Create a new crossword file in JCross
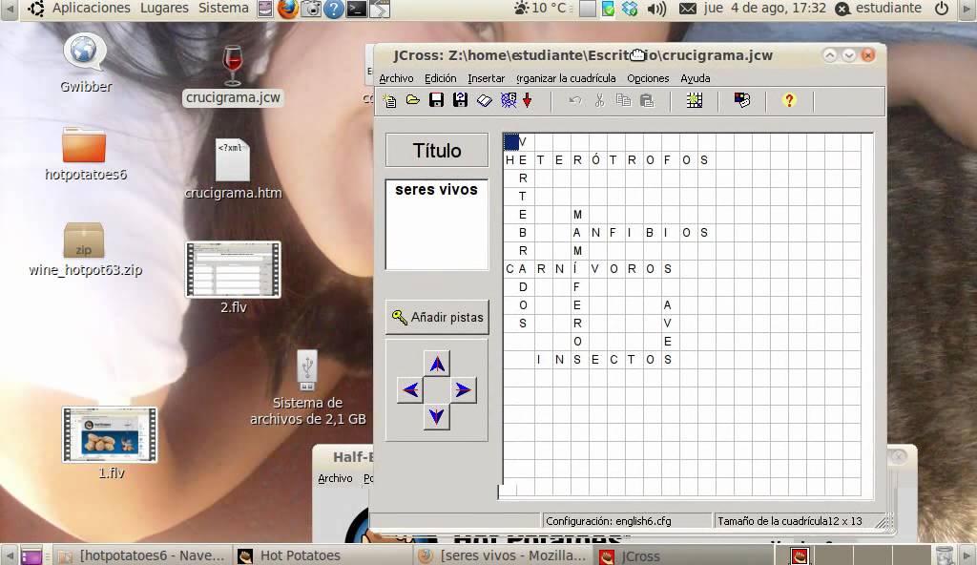Viewport: 977px width, 565px height. pyautogui.click(x=390, y=100)
